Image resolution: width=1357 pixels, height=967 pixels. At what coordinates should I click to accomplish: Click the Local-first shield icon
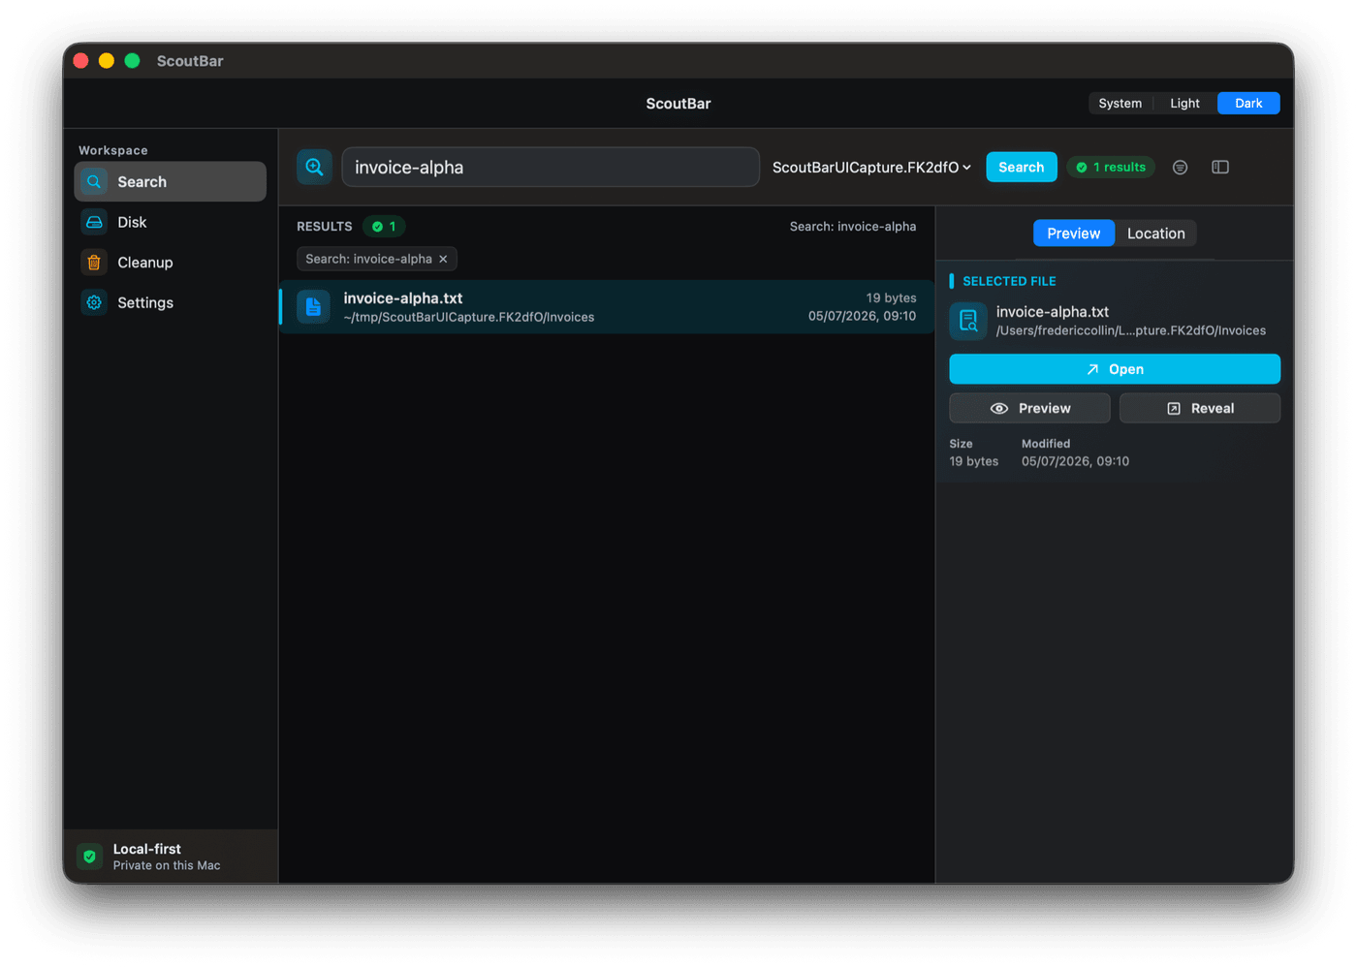click(x=90, y=857)
